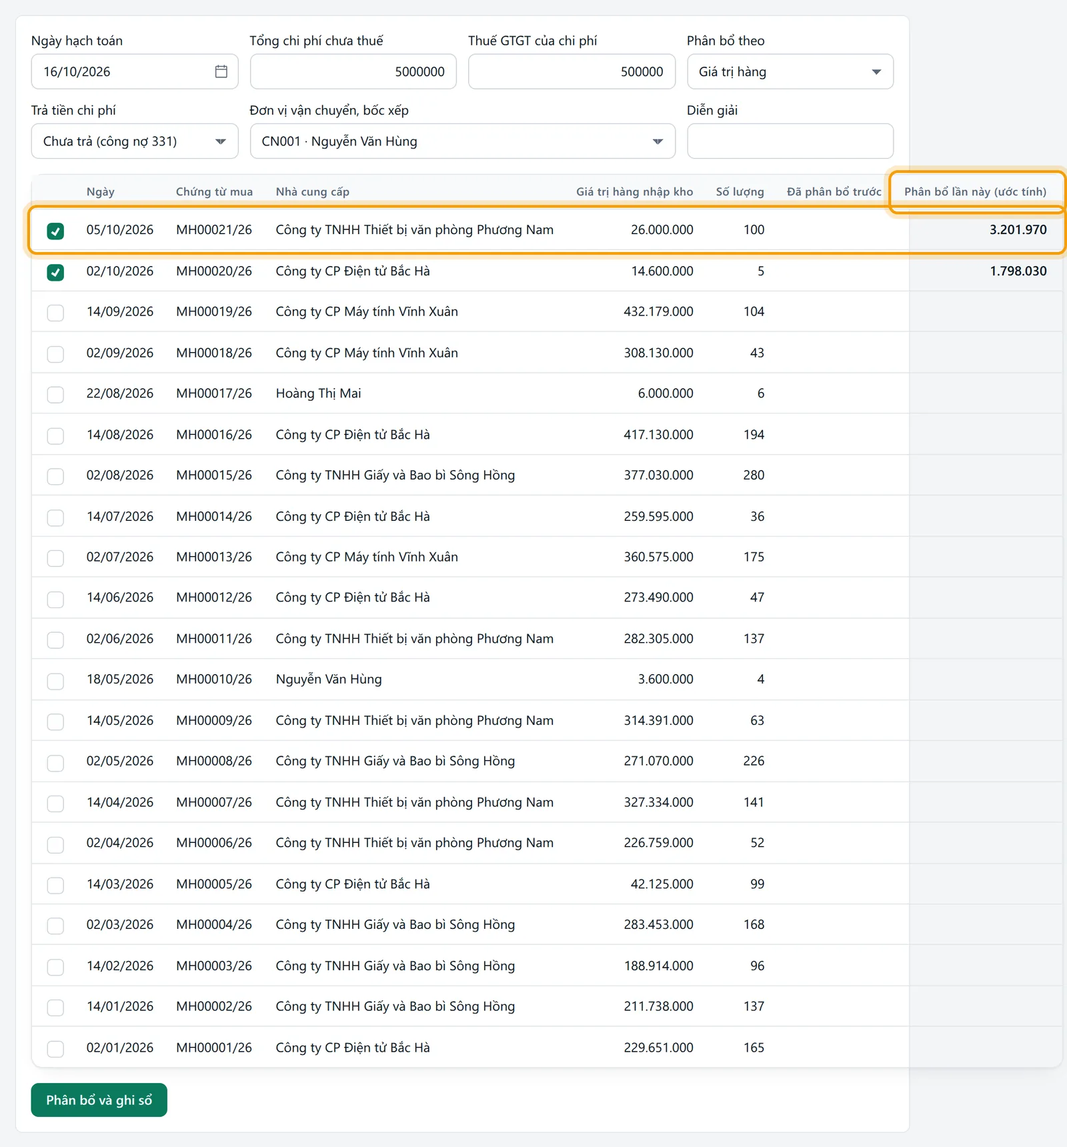This screenshot has height=1147, width=1067.
Task: Click the Thuế GTGT của chi phí field
Action: point(572,71)
